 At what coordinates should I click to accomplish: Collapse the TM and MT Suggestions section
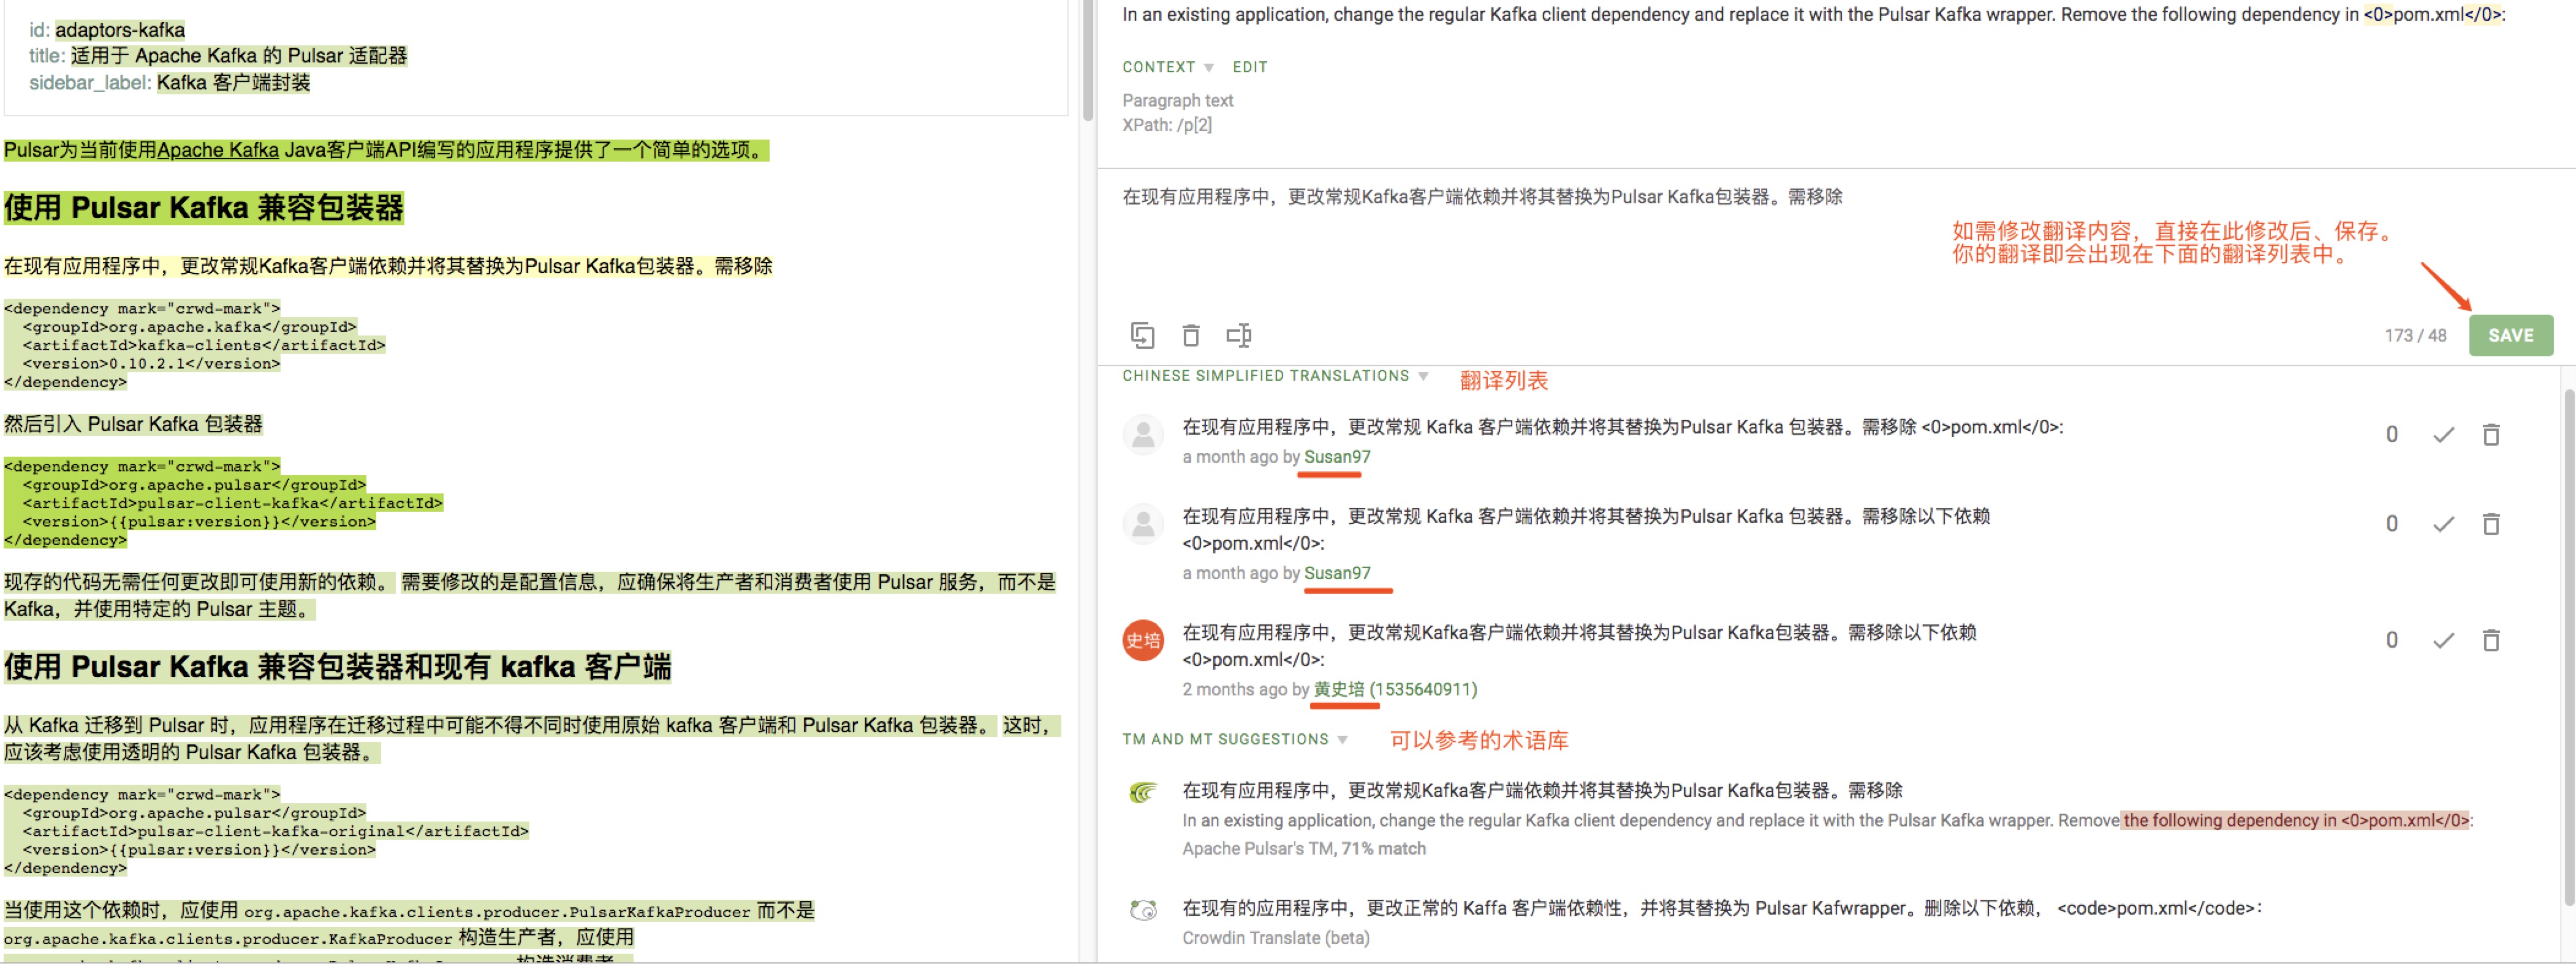click(x=1342, y=740)
